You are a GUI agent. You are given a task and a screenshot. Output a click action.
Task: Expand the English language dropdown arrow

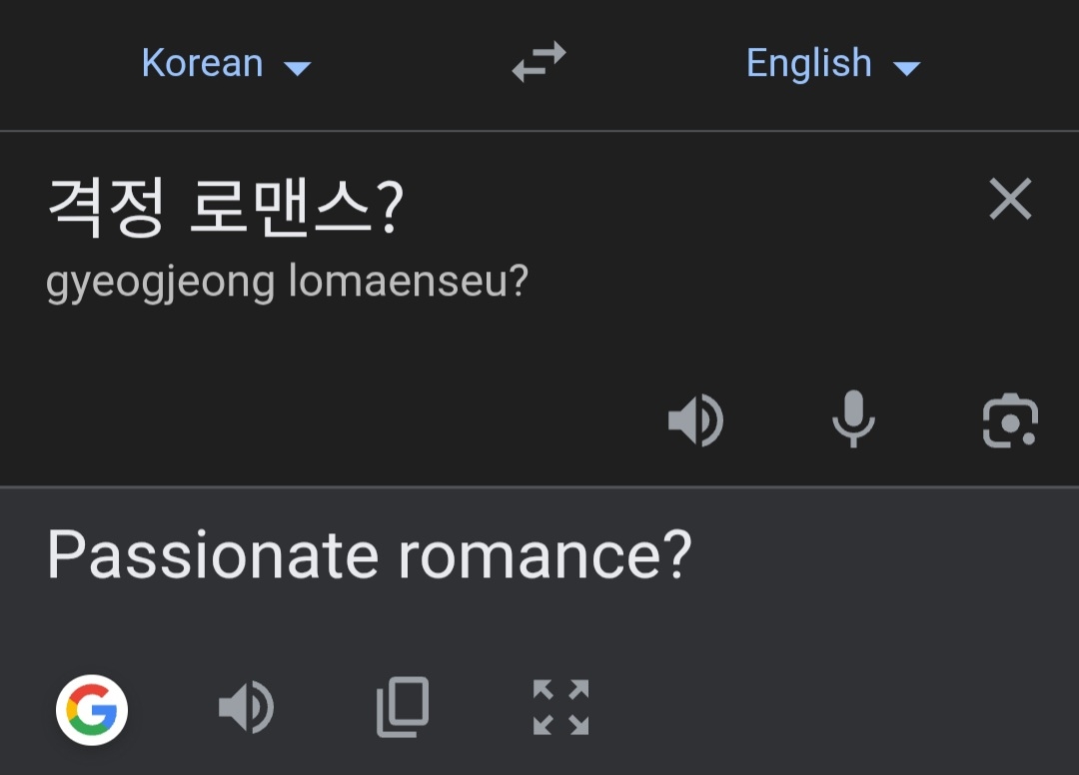coord(905,68)
